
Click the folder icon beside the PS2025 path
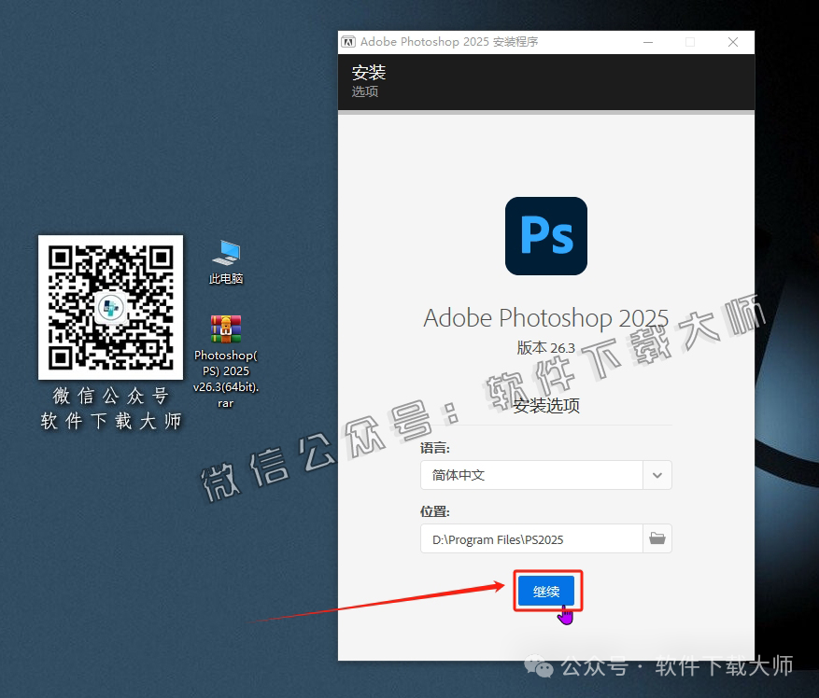(x=657, y=538)
